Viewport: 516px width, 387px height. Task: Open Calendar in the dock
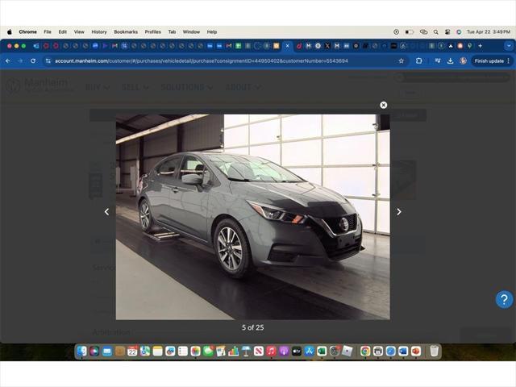click(132, 352)
